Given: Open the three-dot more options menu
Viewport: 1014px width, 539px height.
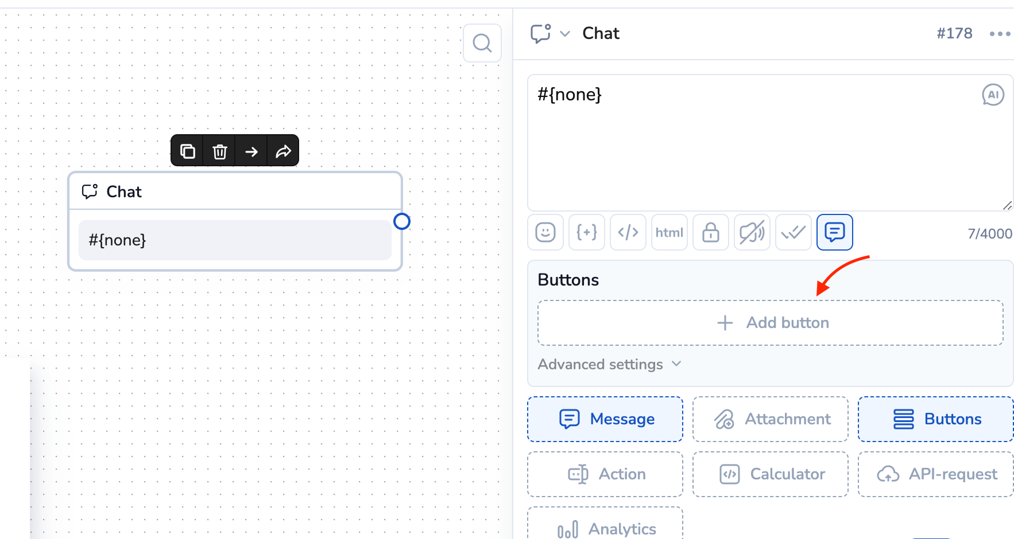Looking at the screenshot, I should 1000,34.
